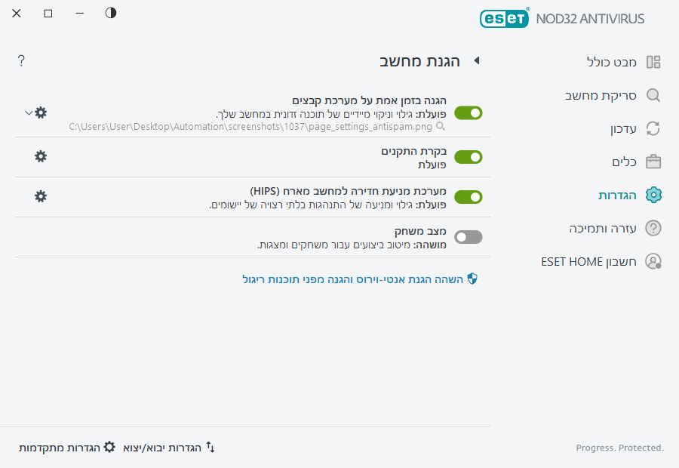Screen dimensions: 679x468
Task: Turn off device control toggle
Action: (x=468, y=157)
